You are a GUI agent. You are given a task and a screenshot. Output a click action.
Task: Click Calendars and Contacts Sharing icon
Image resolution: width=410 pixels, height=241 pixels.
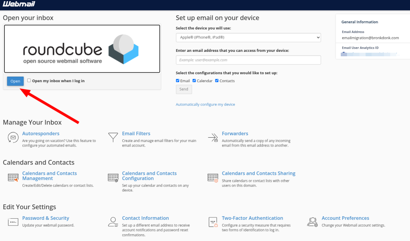point(213,178)
